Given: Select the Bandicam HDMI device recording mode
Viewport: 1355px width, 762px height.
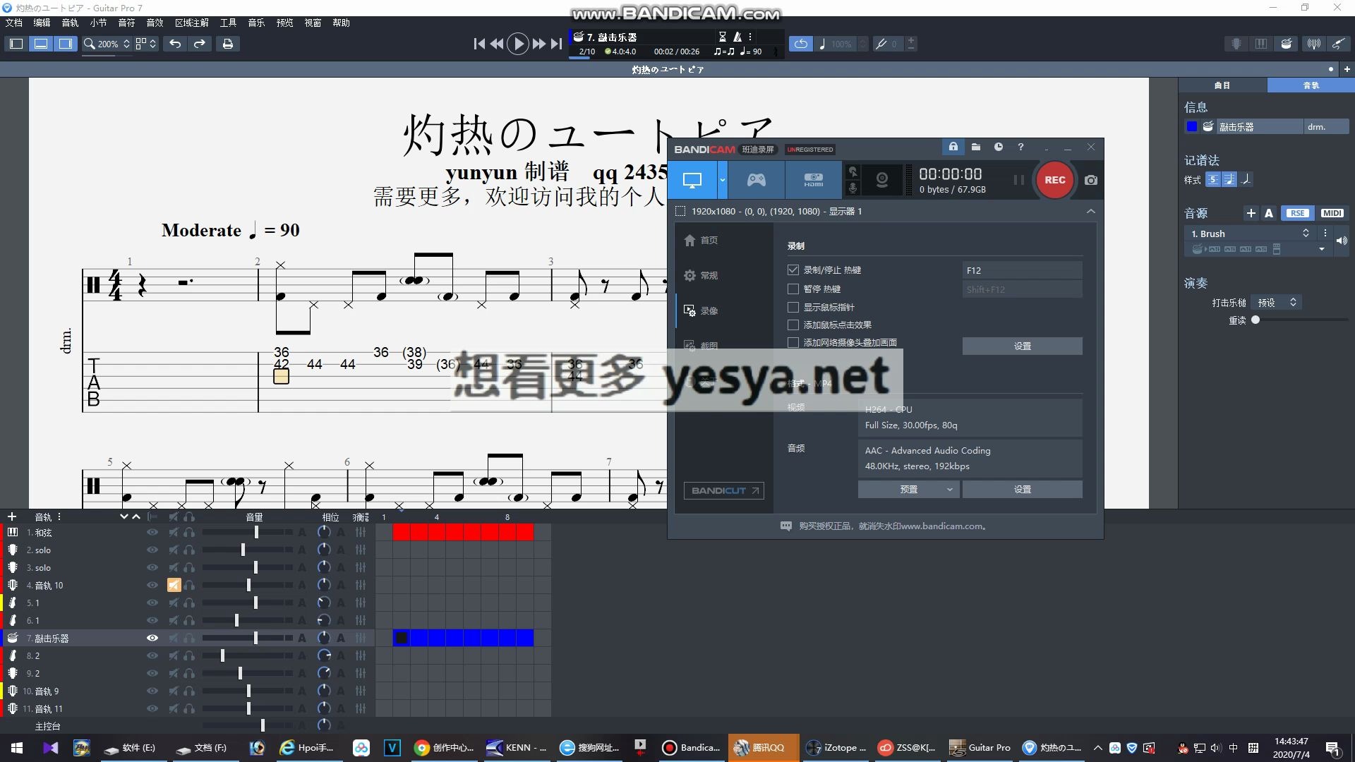Looking at the screenshot, I should [x=814, y=180].
